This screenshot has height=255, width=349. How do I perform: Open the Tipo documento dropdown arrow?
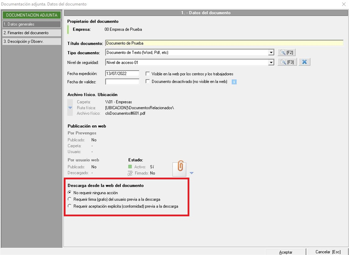(x=271, y=53)
